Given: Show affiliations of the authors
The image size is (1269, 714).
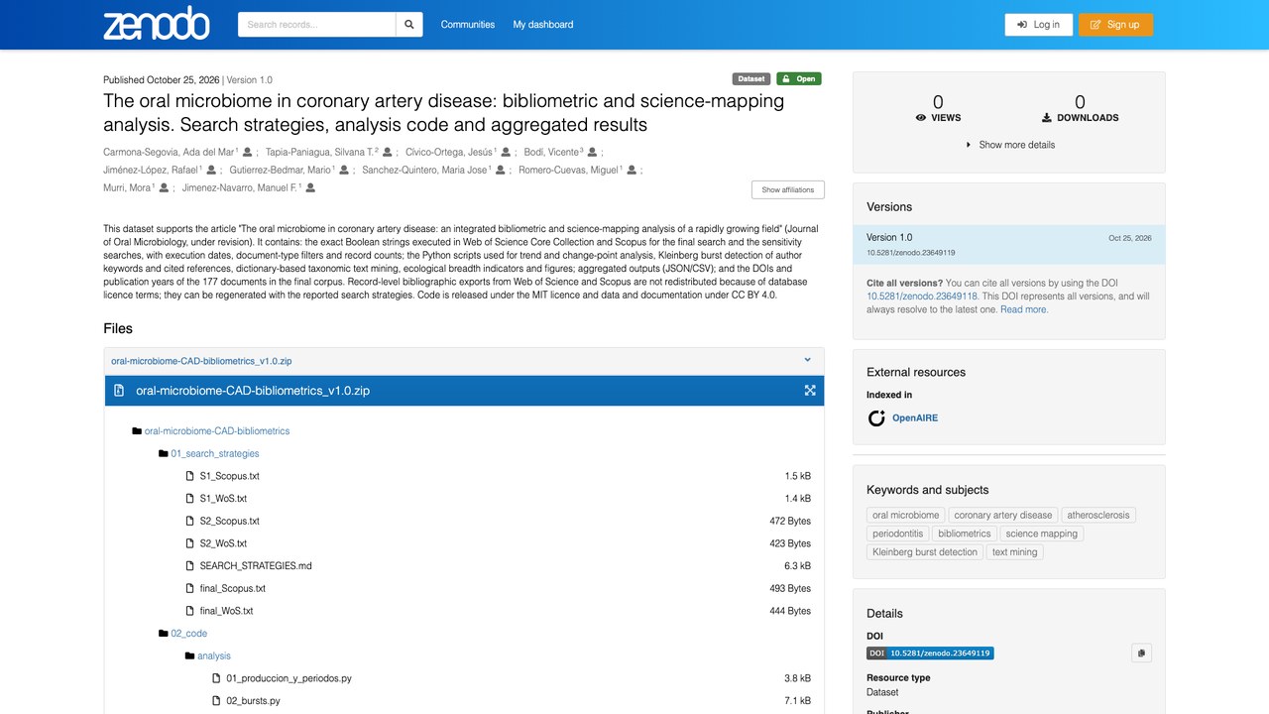Looking at the screenshot, I should [787, 189].
